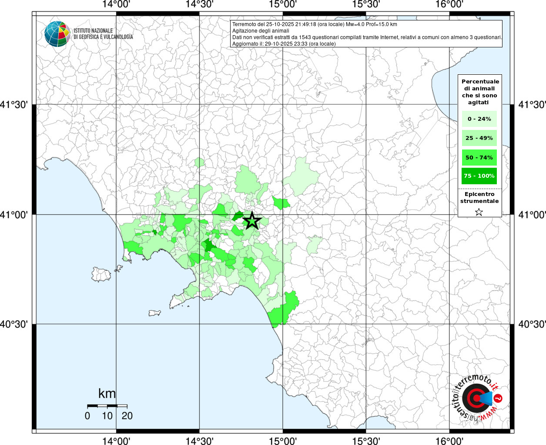Click the "Epicentro strumentale" legend label
The width and height of the screenshot is (546, 445).
[479, 198]
